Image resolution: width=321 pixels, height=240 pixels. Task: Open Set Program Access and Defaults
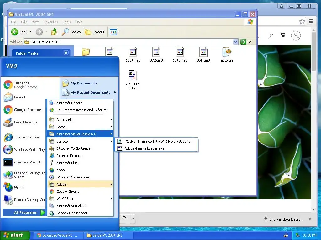point(80,110)
